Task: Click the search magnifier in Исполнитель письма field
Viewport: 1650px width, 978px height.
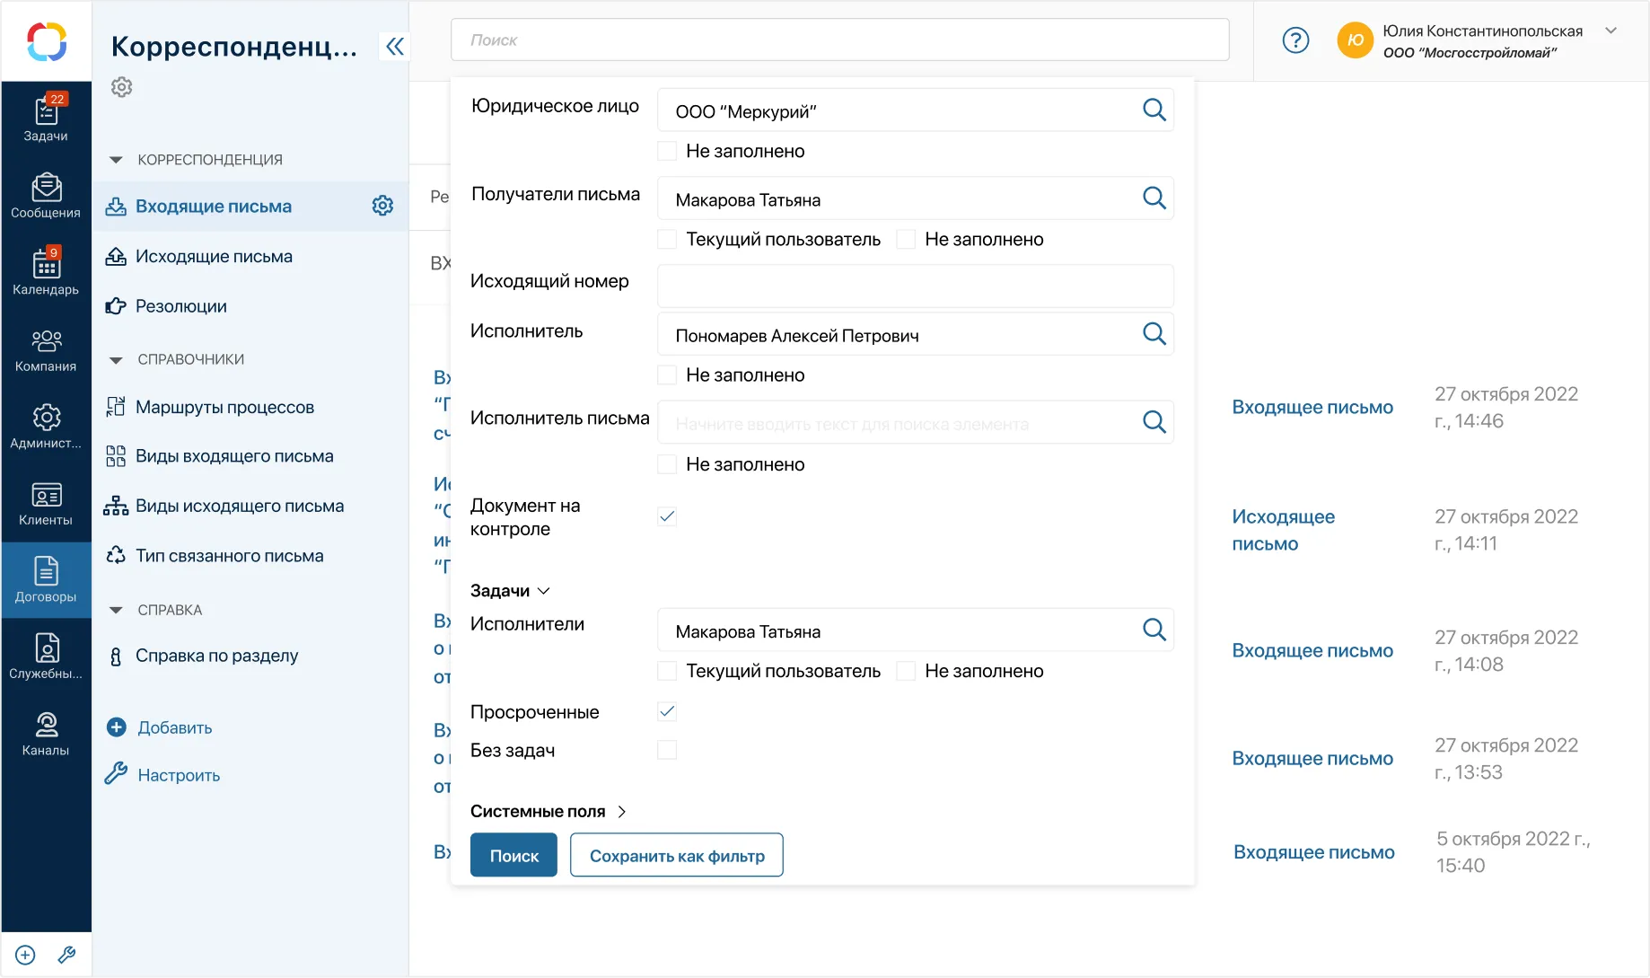Action: pos(1154,422)
